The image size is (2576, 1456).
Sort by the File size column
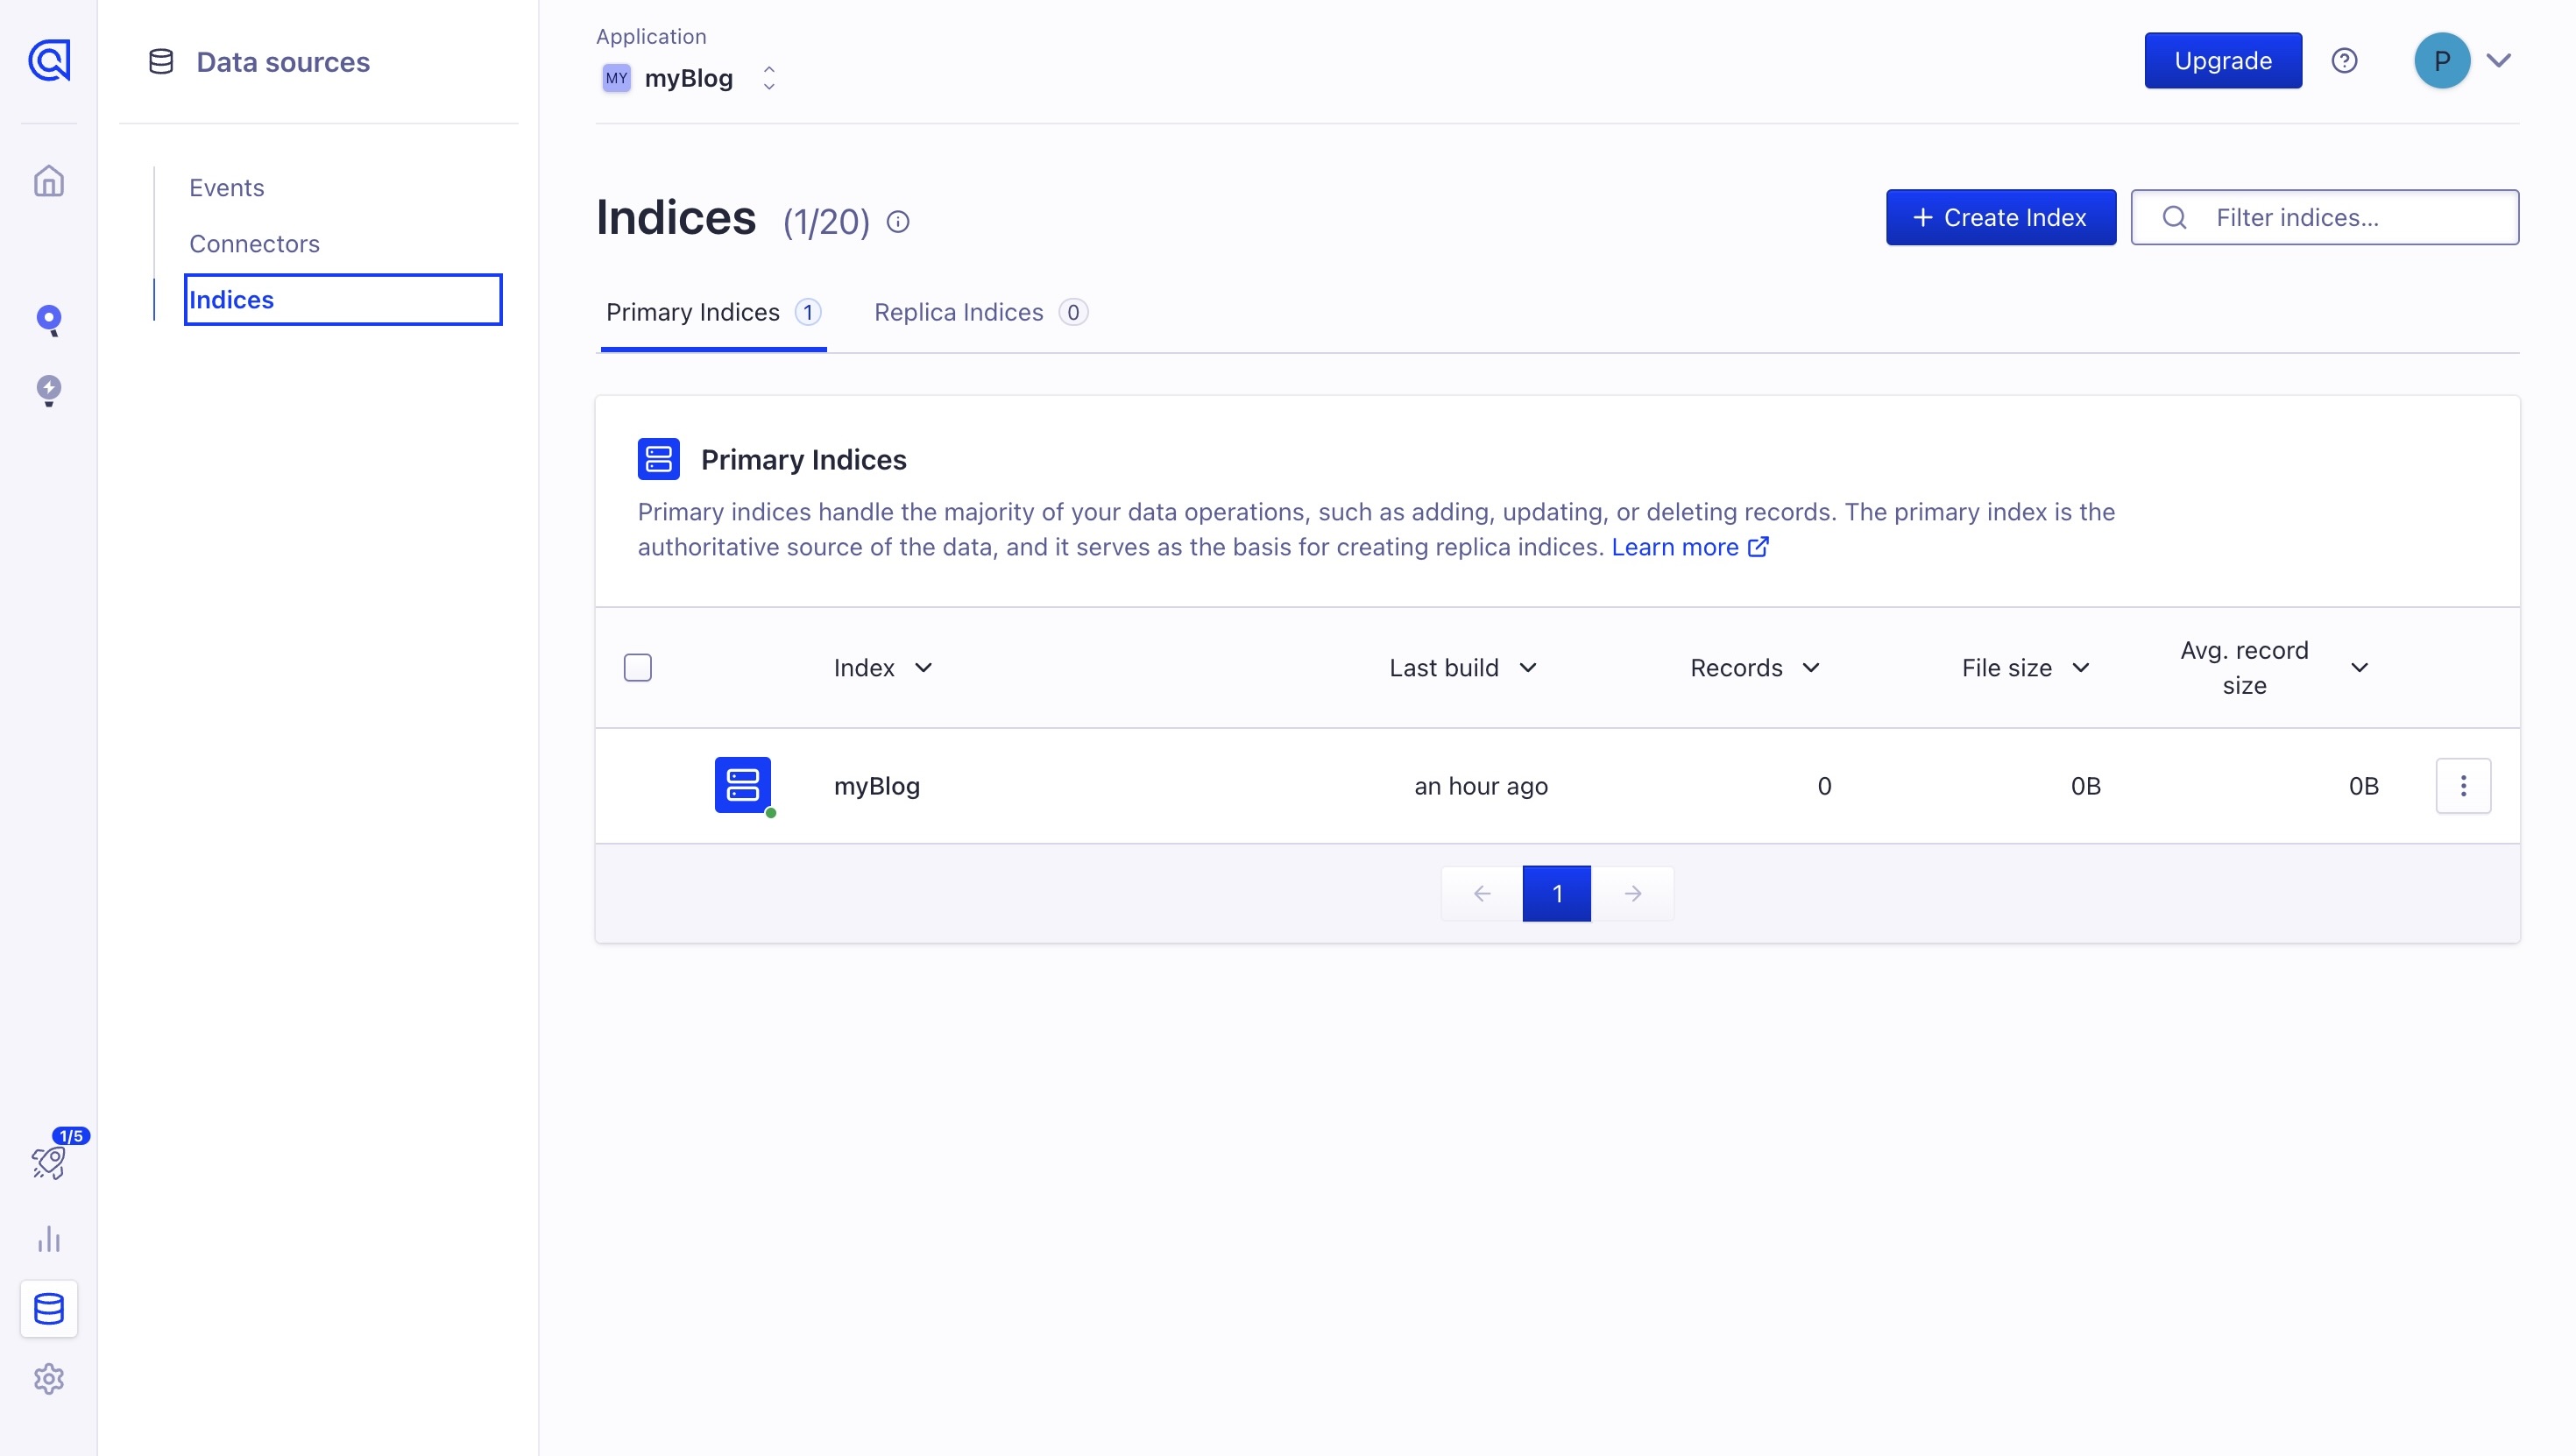click(x=2026, y=667)
